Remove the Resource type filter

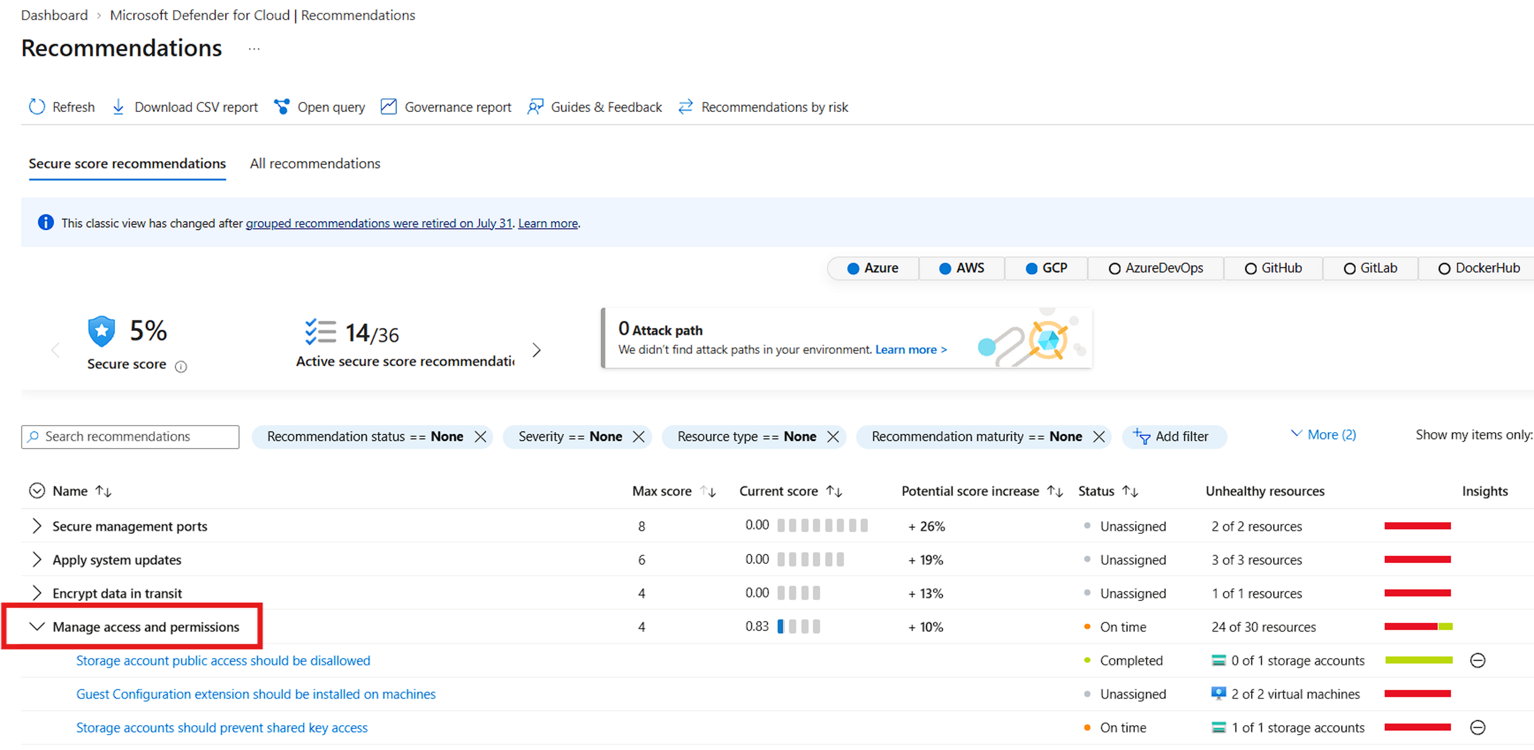click(832, 436)
